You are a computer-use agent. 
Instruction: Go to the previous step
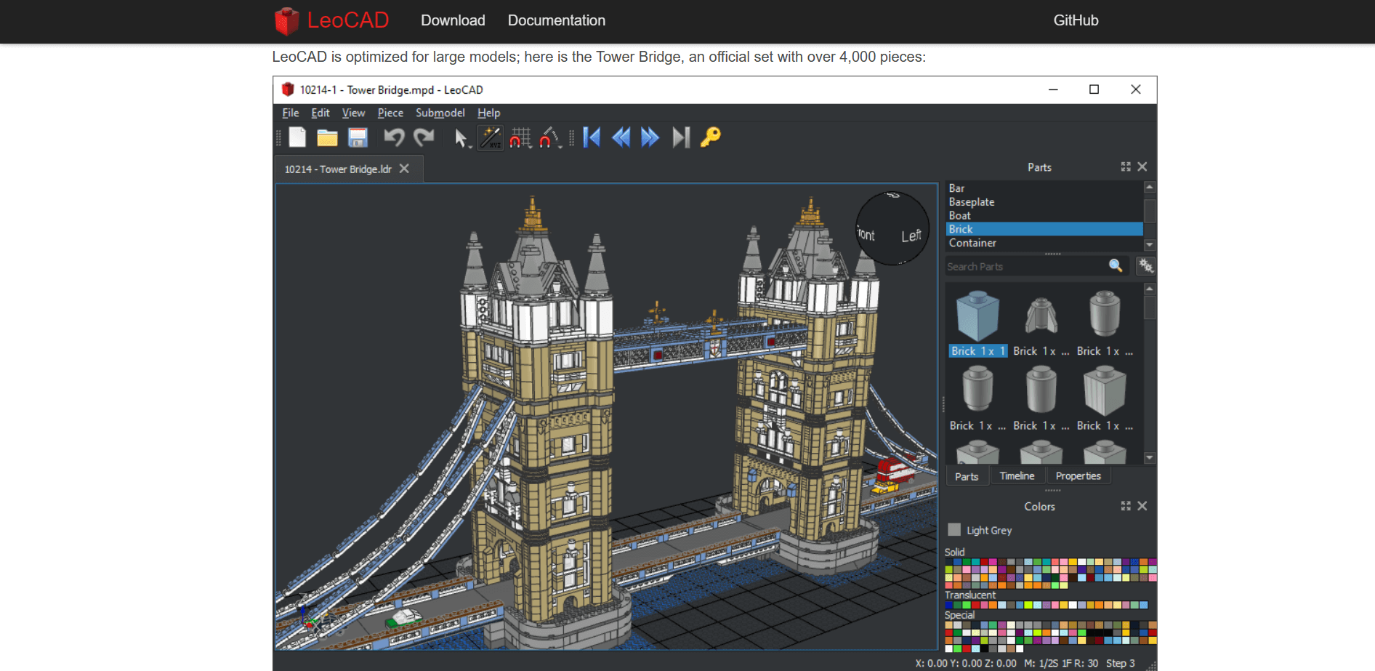621,137
